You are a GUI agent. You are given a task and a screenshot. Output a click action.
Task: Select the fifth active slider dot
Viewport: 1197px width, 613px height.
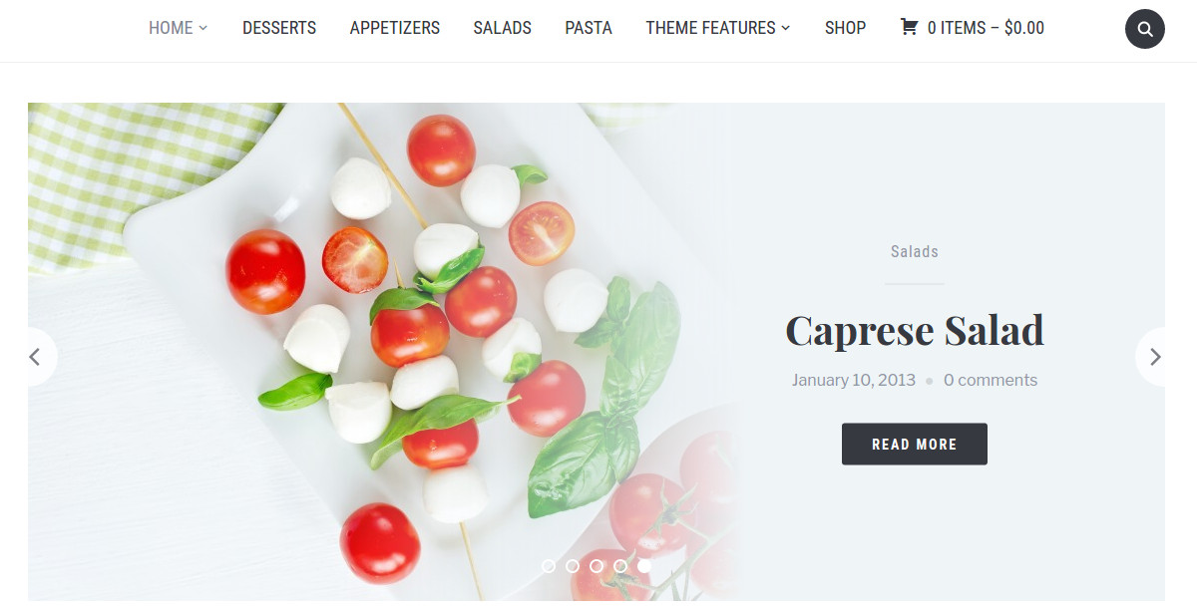[x=644, y=566]
